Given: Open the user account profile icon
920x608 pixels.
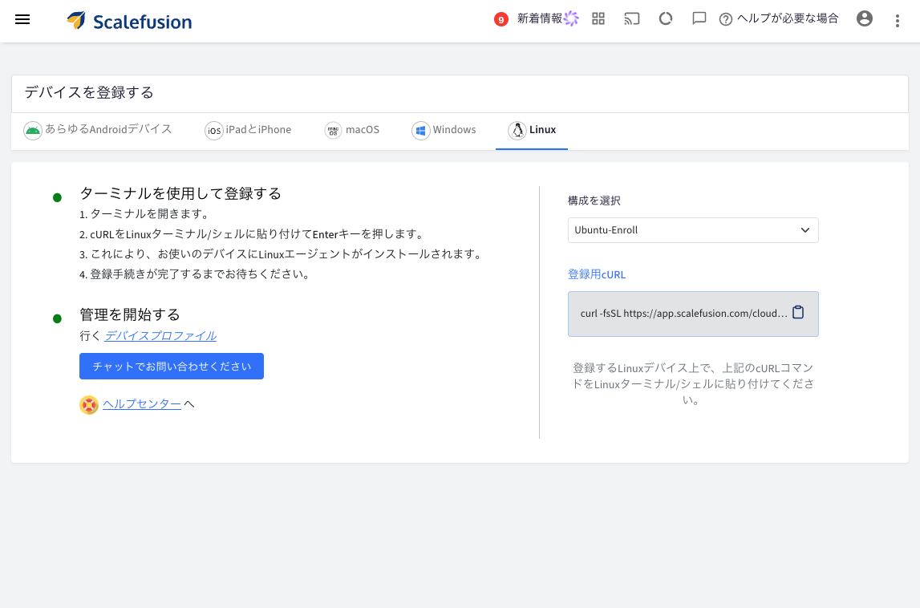Looking at the screenshot, I should tap(865, 18).
